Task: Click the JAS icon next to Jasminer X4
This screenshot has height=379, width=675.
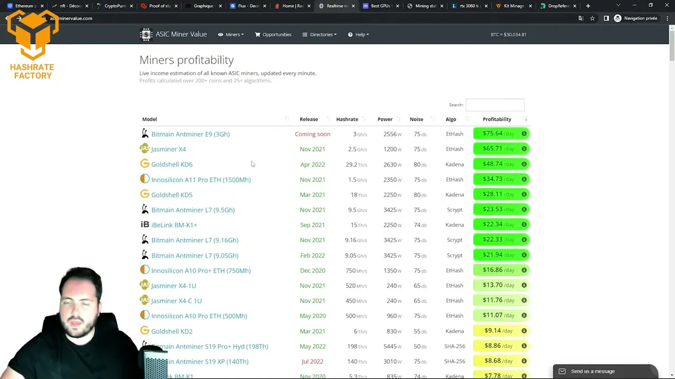Action: [x=144, y=149]
